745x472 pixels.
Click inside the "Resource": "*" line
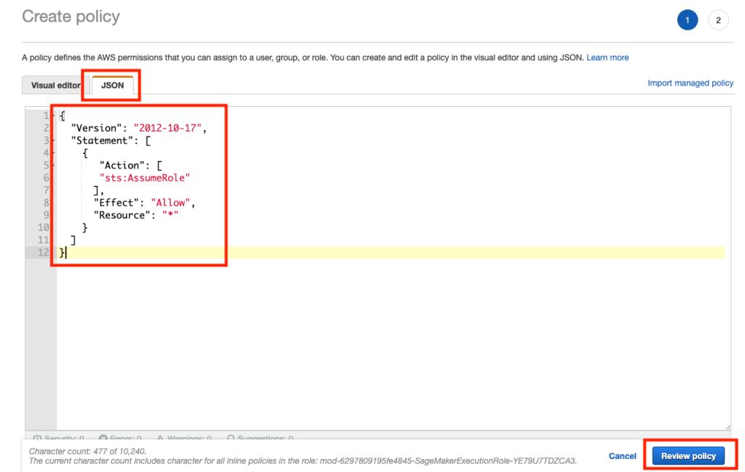click(136, 216)
